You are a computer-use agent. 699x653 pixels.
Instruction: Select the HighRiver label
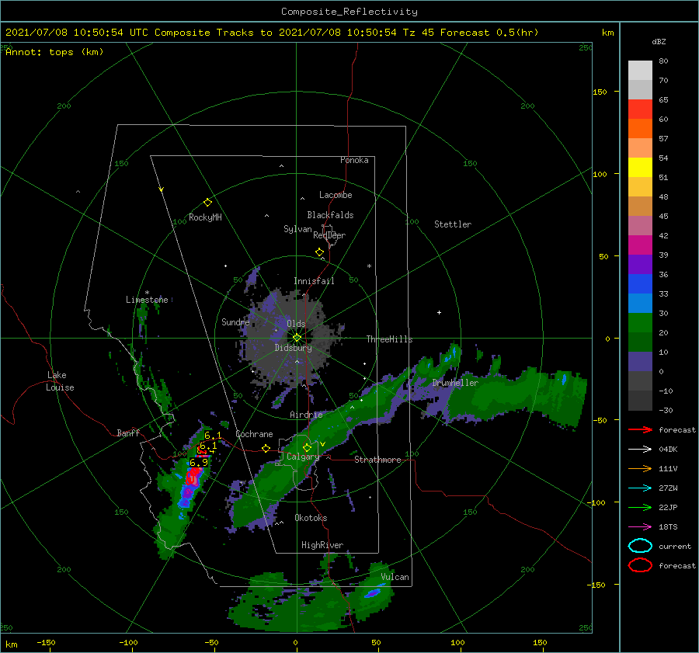click(322, 545)
